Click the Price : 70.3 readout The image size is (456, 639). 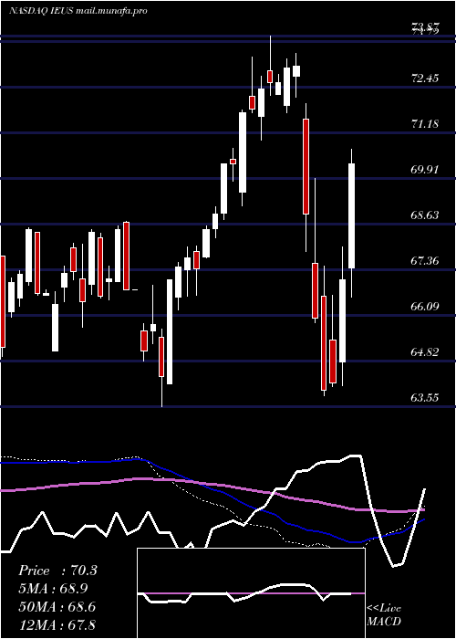pyautogui.click(x=57, y=571)
